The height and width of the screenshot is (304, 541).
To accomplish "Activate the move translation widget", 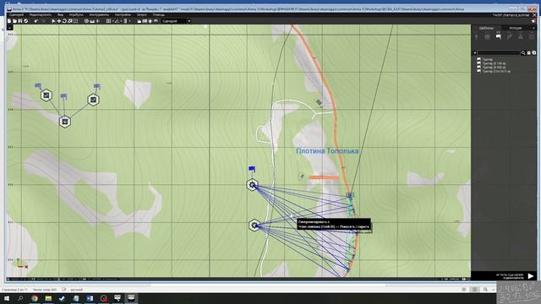I will tap(59, 21).
